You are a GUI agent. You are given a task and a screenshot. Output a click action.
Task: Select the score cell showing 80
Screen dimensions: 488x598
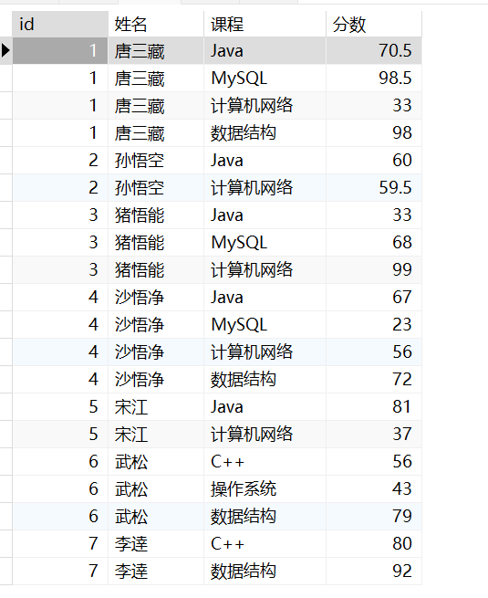(x=374, y=544)
